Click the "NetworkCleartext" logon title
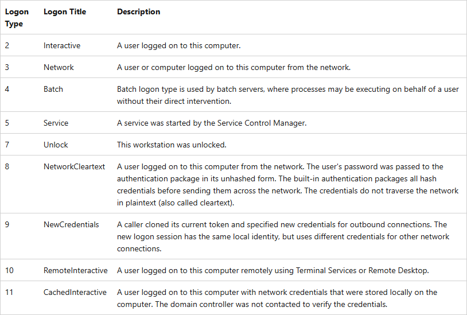467x315 pixels. (x=75, y=167)
